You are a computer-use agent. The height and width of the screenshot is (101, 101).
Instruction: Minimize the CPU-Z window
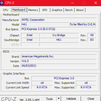(x=72, y=3)
